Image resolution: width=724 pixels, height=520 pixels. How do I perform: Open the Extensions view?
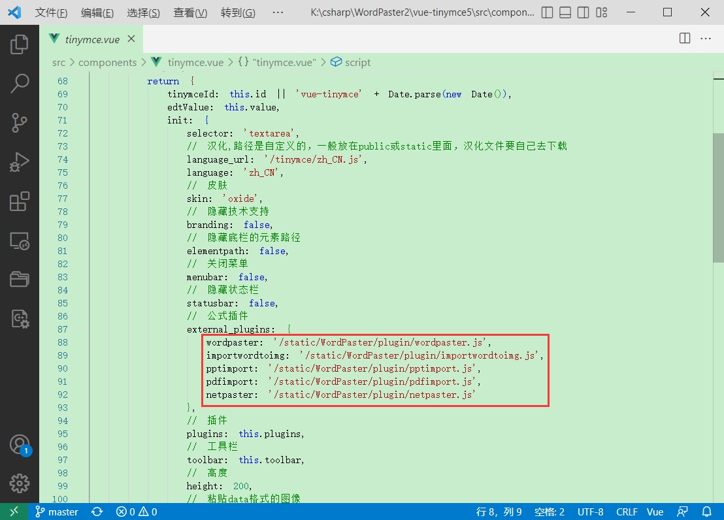pos(20,201)
